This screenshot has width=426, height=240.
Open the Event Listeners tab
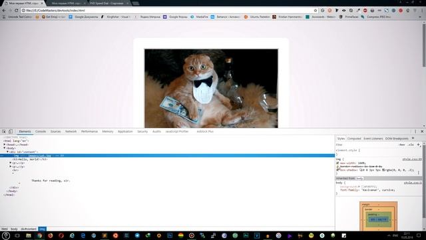pyautogui.click(x=373, y=139)
